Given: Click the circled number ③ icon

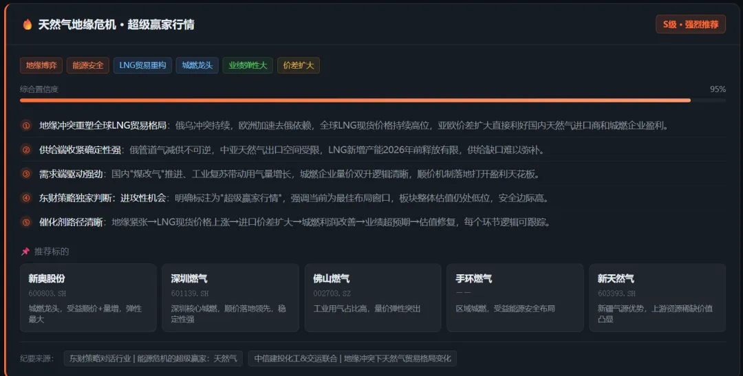Looking at the screenshot, I should tap(27, 174).
